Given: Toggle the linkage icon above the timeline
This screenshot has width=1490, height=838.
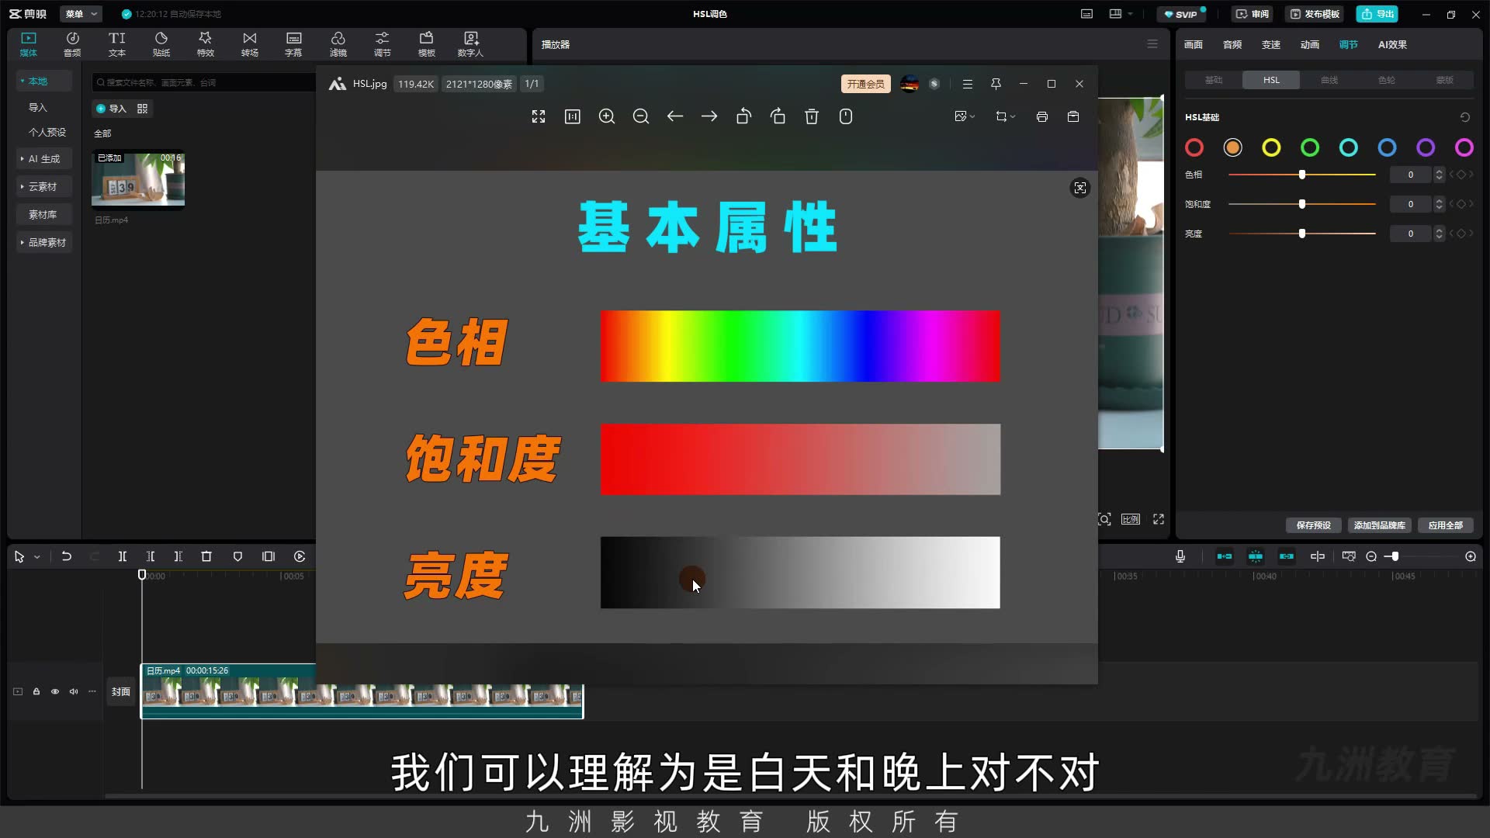Looking at the screenshot, I should (1287, 556).
